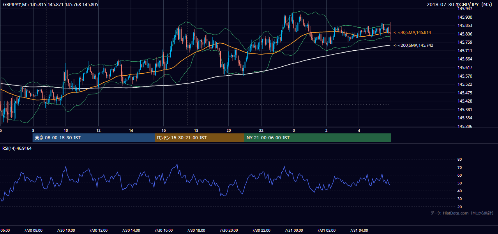Click the RSI(14) 46.9164 indicator label
Viewport: 498px width, 234px height.
tap(17, 148)
